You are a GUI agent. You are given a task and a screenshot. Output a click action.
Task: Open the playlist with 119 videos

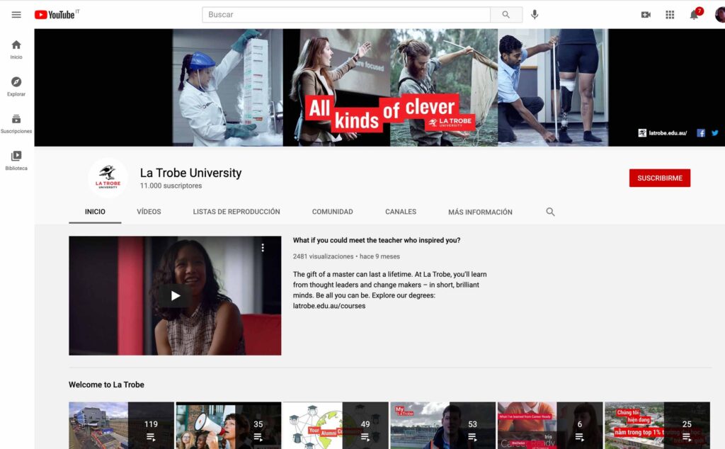(x=121, y=426)
